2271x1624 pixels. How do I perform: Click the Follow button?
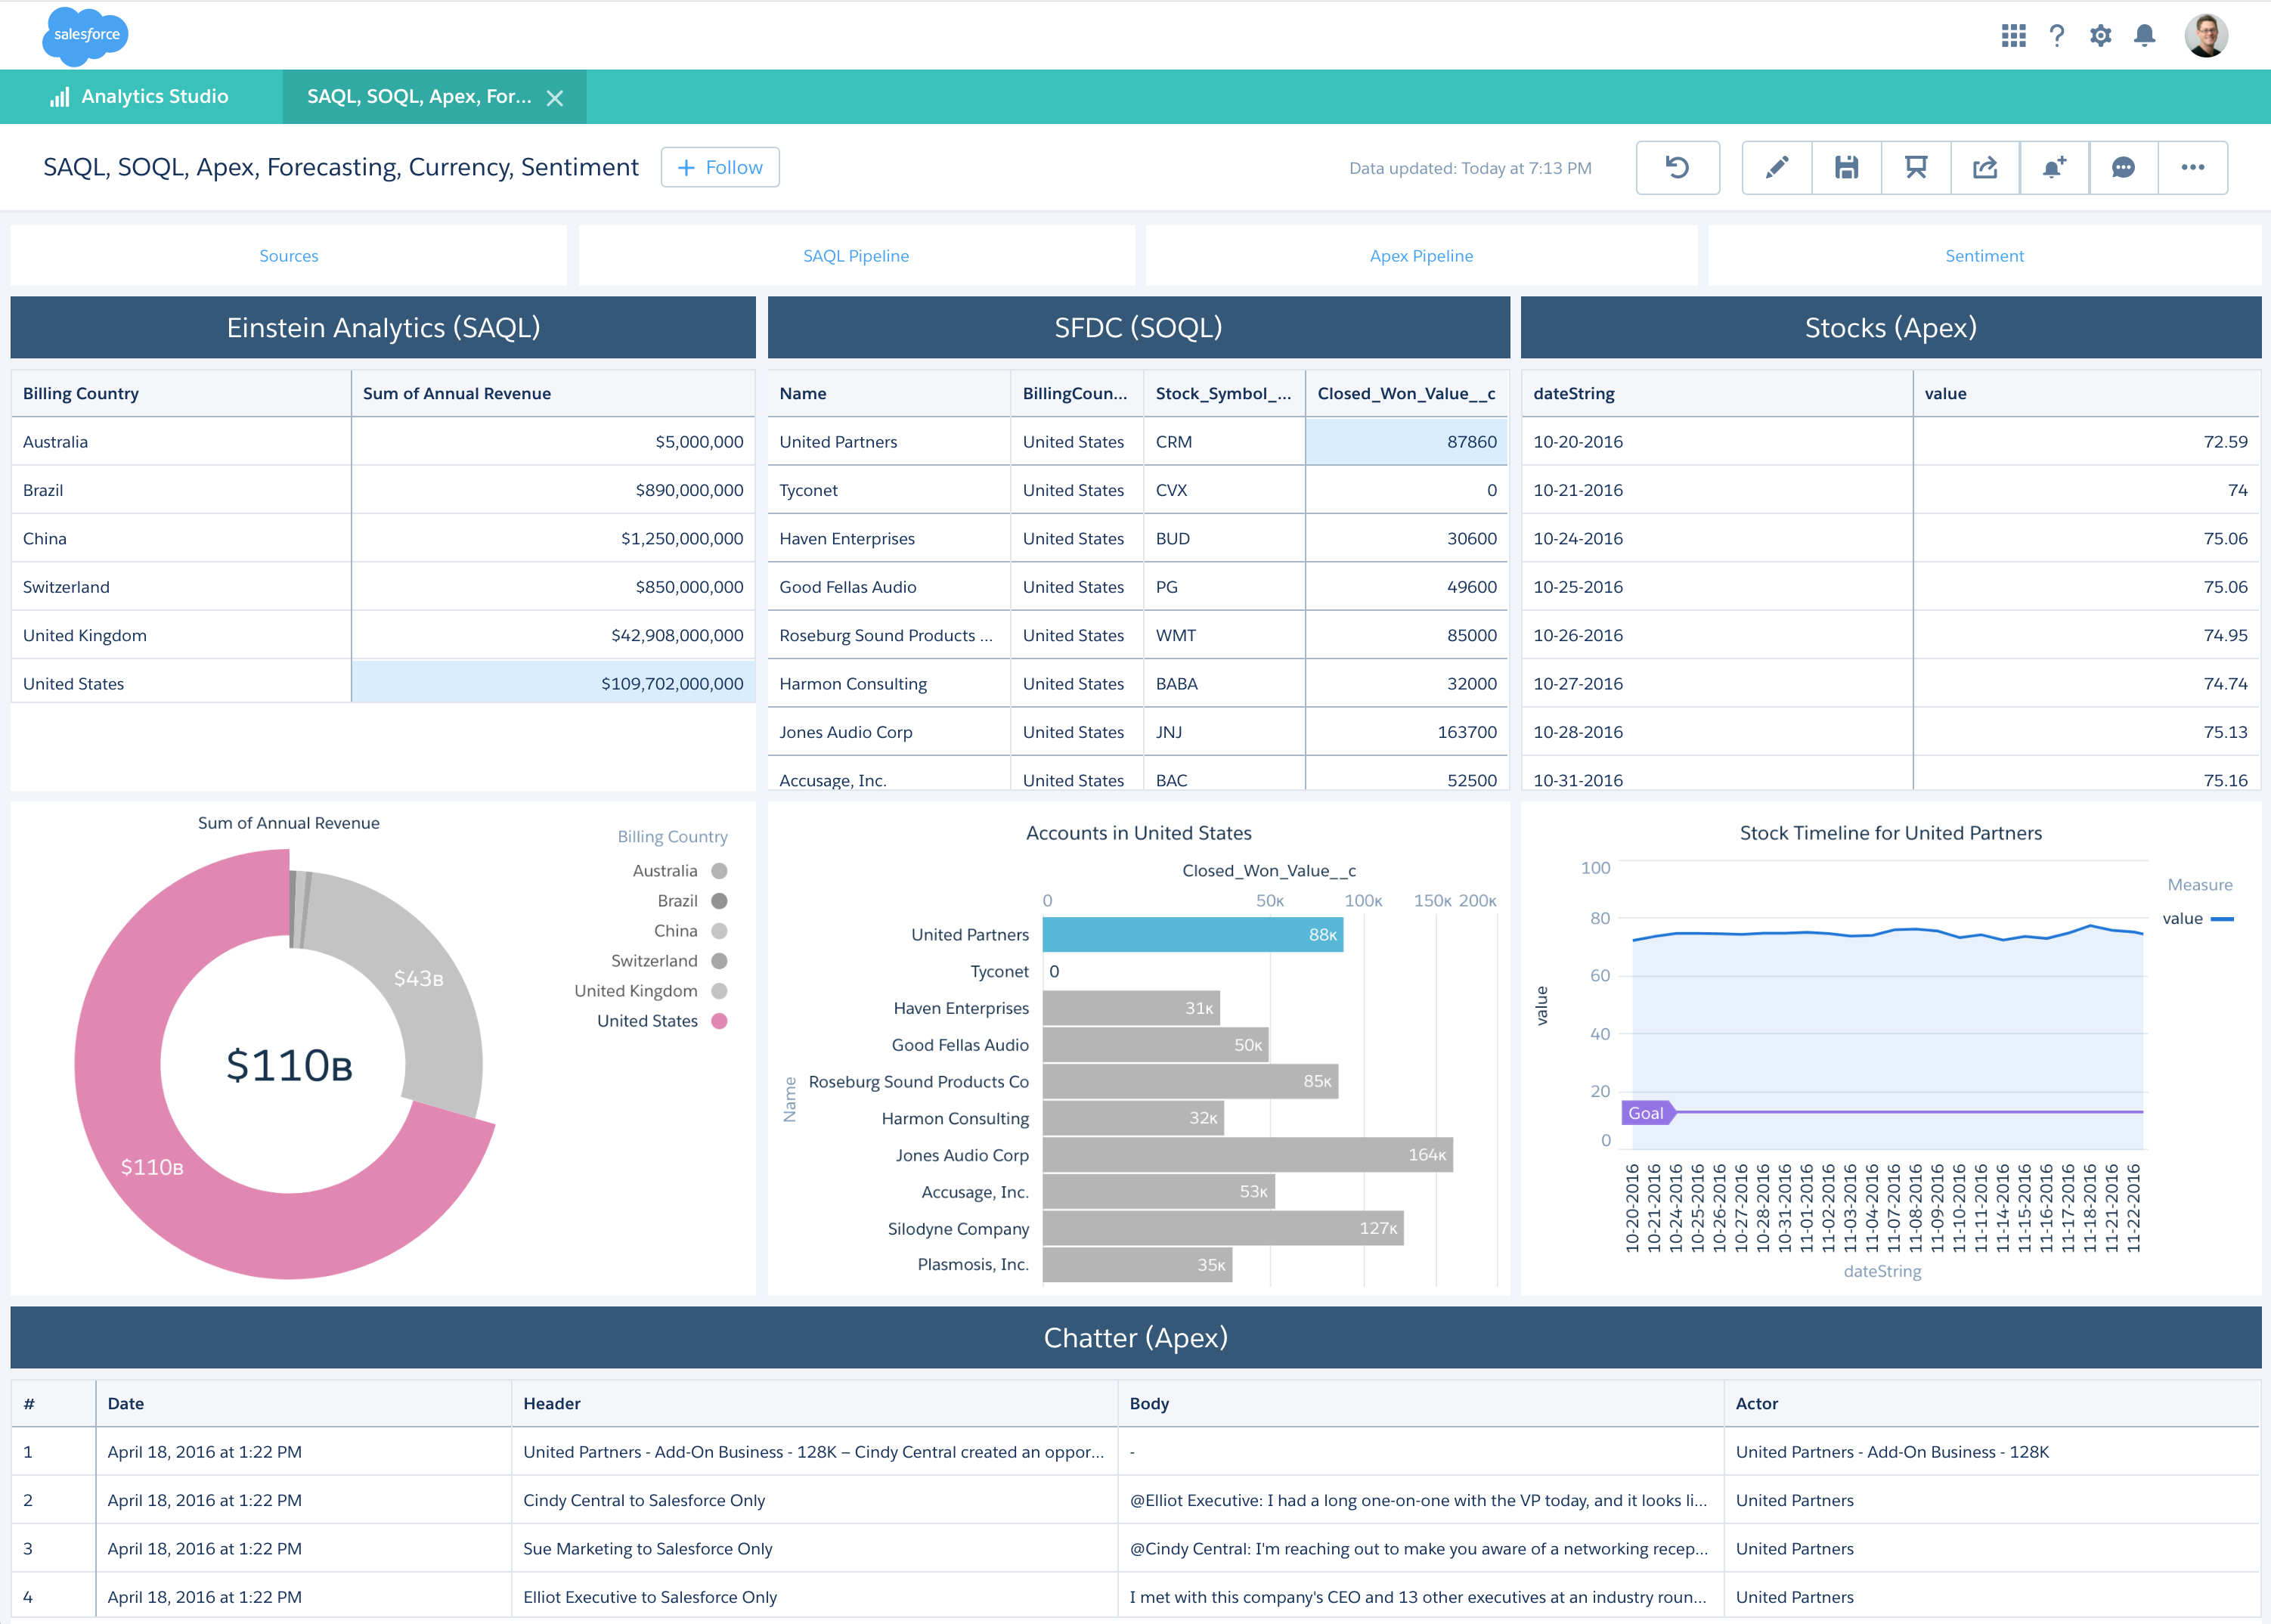tap(720, 168)
